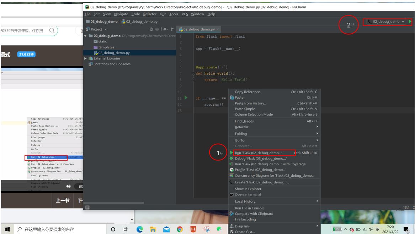Open the Tools menu
The image size is (415, 234).
[174, 14]
